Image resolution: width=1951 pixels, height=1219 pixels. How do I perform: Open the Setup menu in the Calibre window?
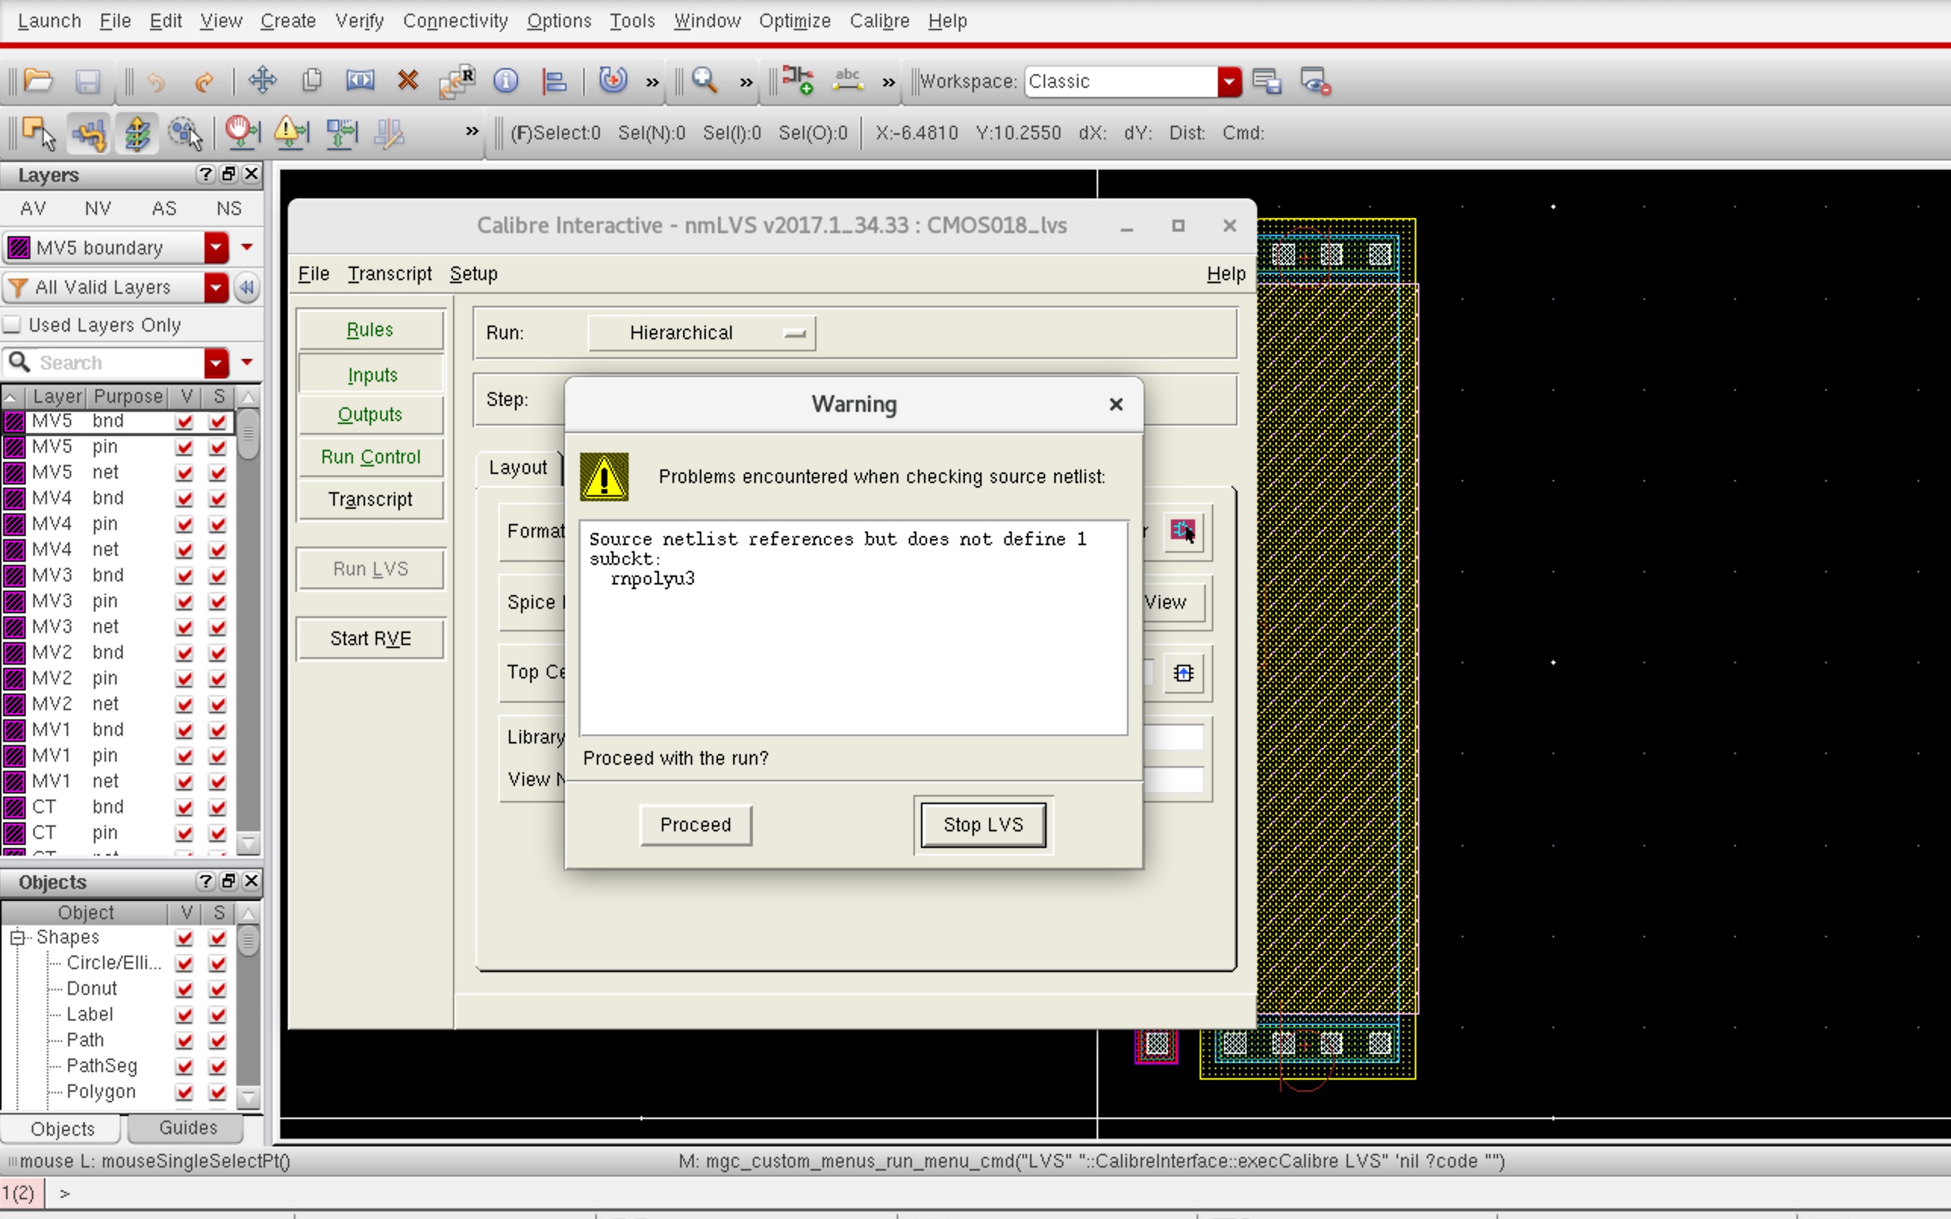click(473, 274)
